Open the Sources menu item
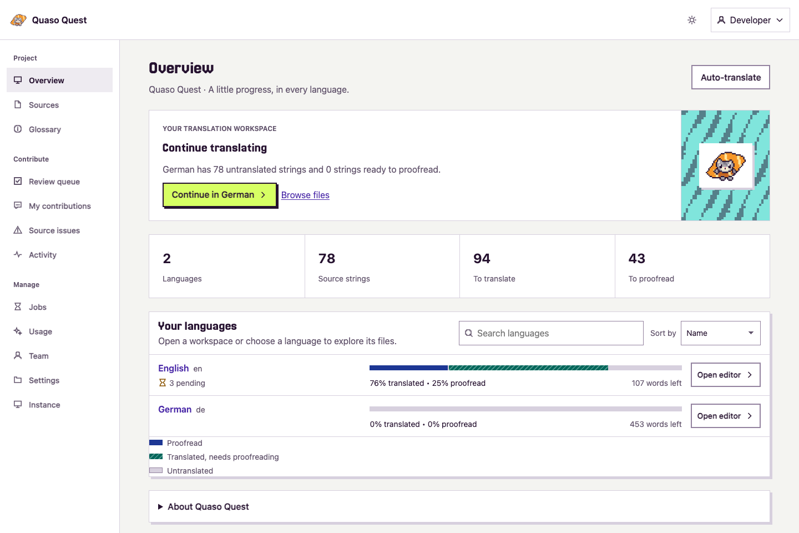This screenshot has width=799, height=533. pos(59,104)
